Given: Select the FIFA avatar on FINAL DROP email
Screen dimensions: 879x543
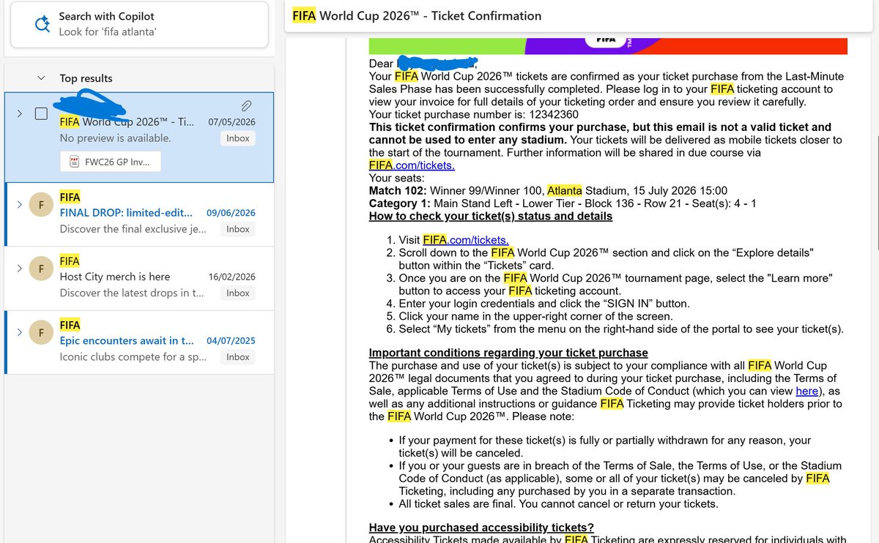Looking at the screenshot, I should click(x=41, y=206).
